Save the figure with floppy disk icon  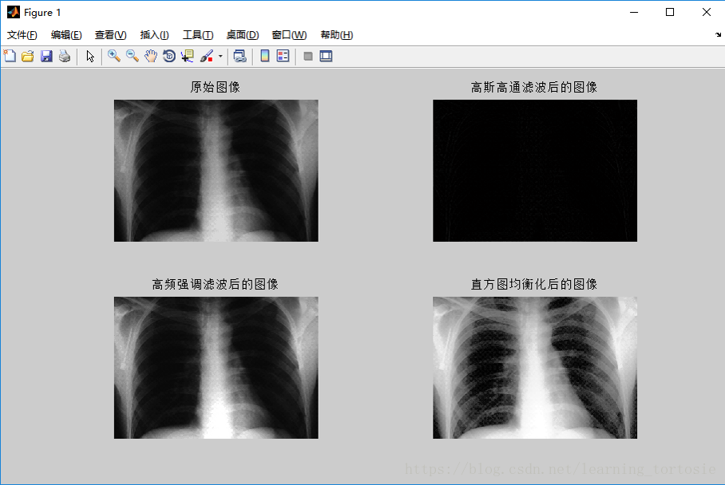tap(46, 57)
